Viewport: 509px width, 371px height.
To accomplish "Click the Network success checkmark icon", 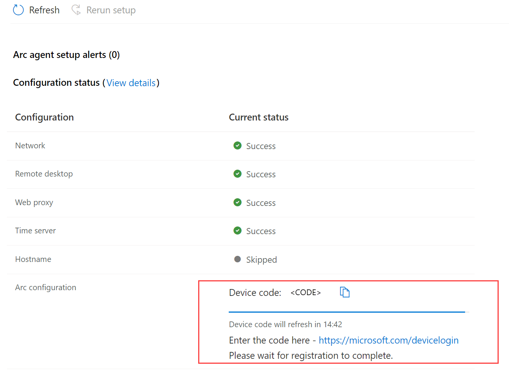I will point(238,145).
